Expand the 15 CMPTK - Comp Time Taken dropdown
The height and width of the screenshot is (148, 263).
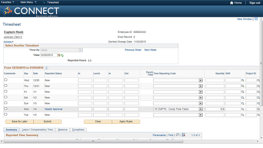tap(201, 109)
